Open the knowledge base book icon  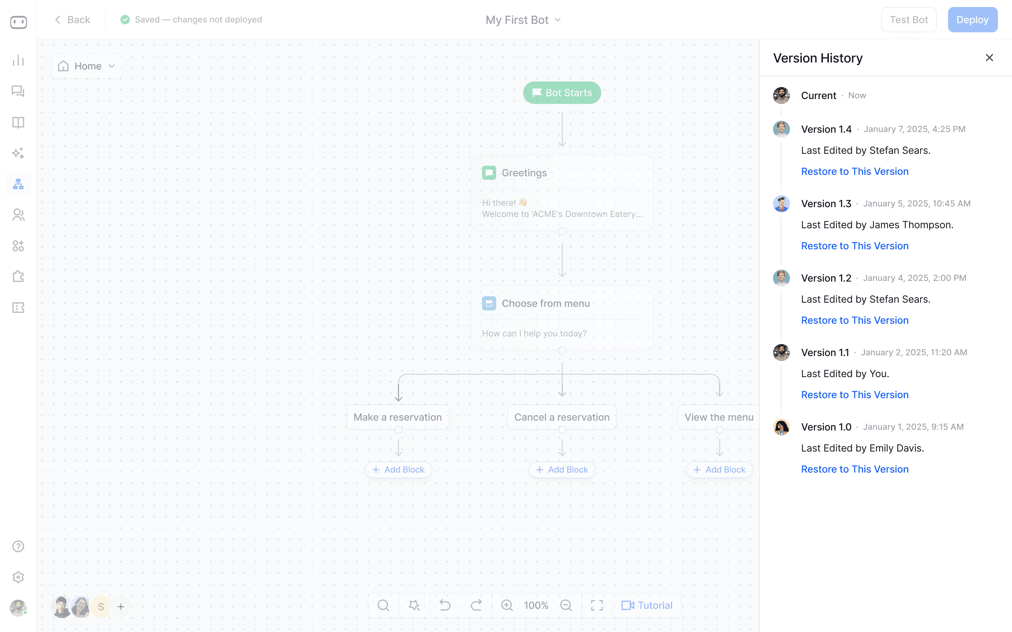coord(18,123)
